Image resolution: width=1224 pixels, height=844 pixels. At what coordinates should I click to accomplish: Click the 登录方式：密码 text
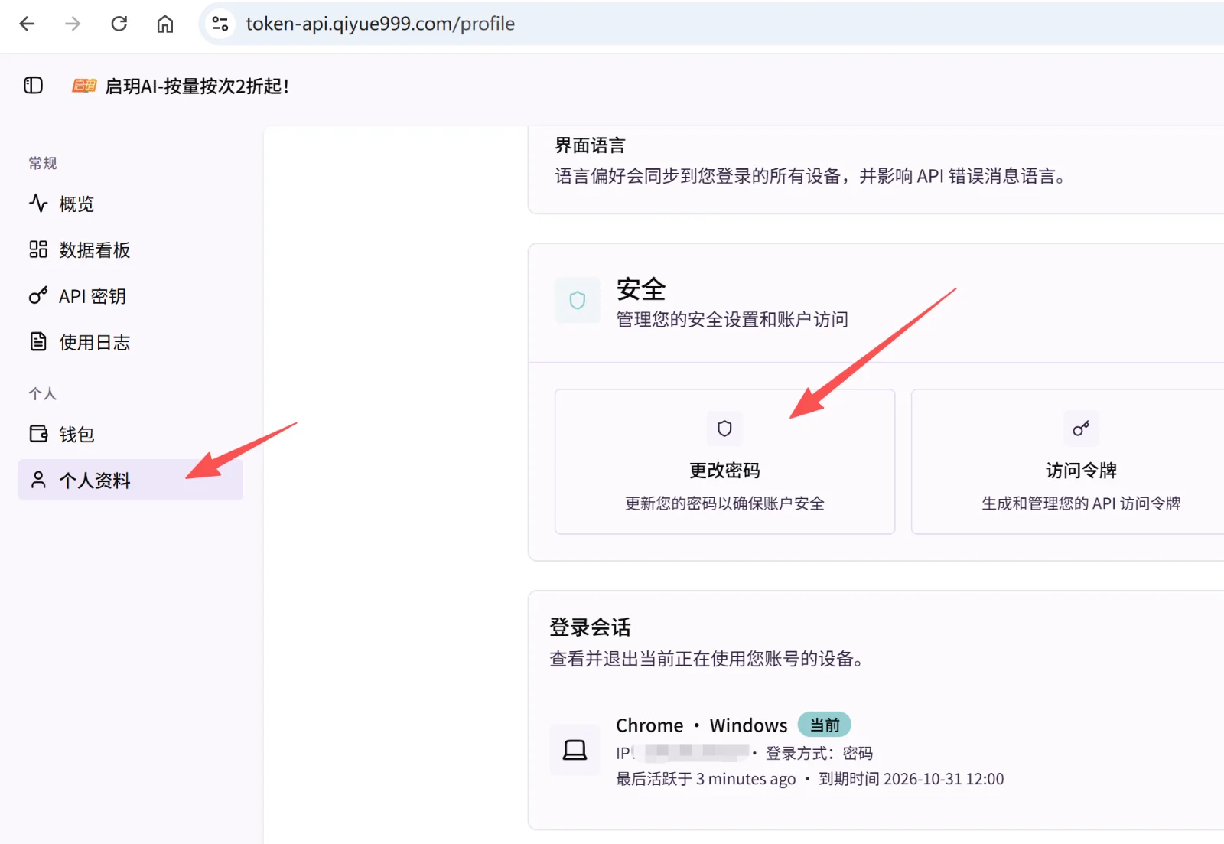point(819,754)
